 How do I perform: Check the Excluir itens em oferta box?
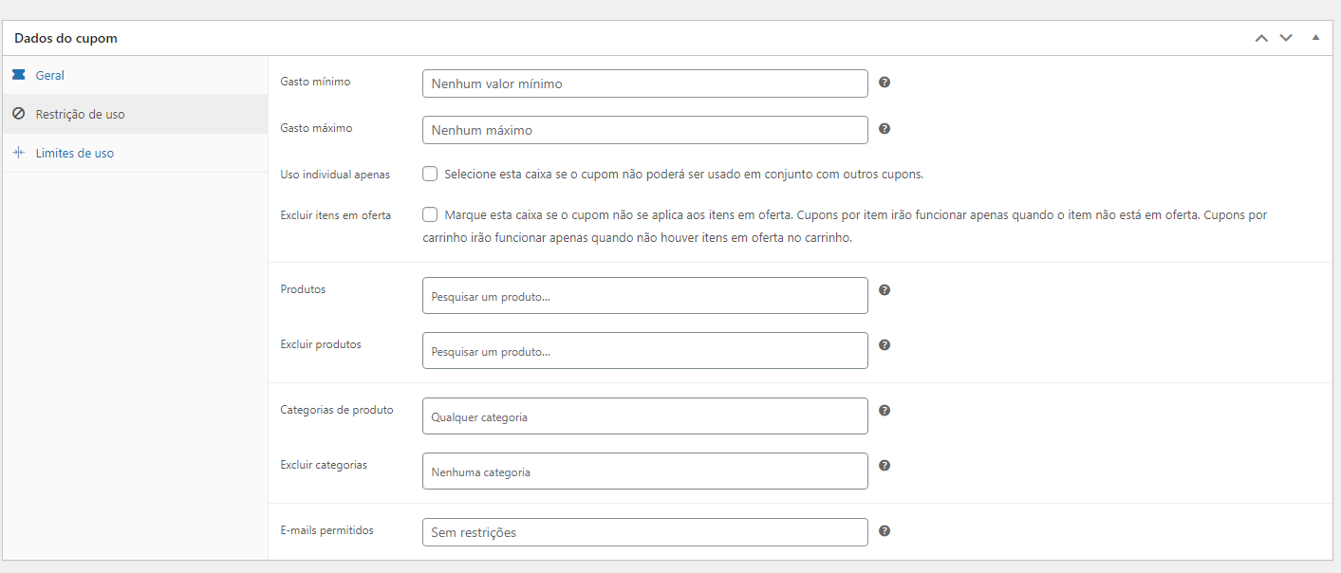[430, 214]
